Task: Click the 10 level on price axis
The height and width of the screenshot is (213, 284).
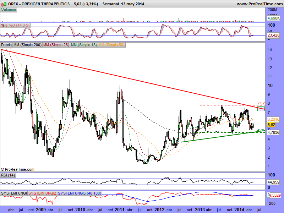Action: (x=270, y=86)
